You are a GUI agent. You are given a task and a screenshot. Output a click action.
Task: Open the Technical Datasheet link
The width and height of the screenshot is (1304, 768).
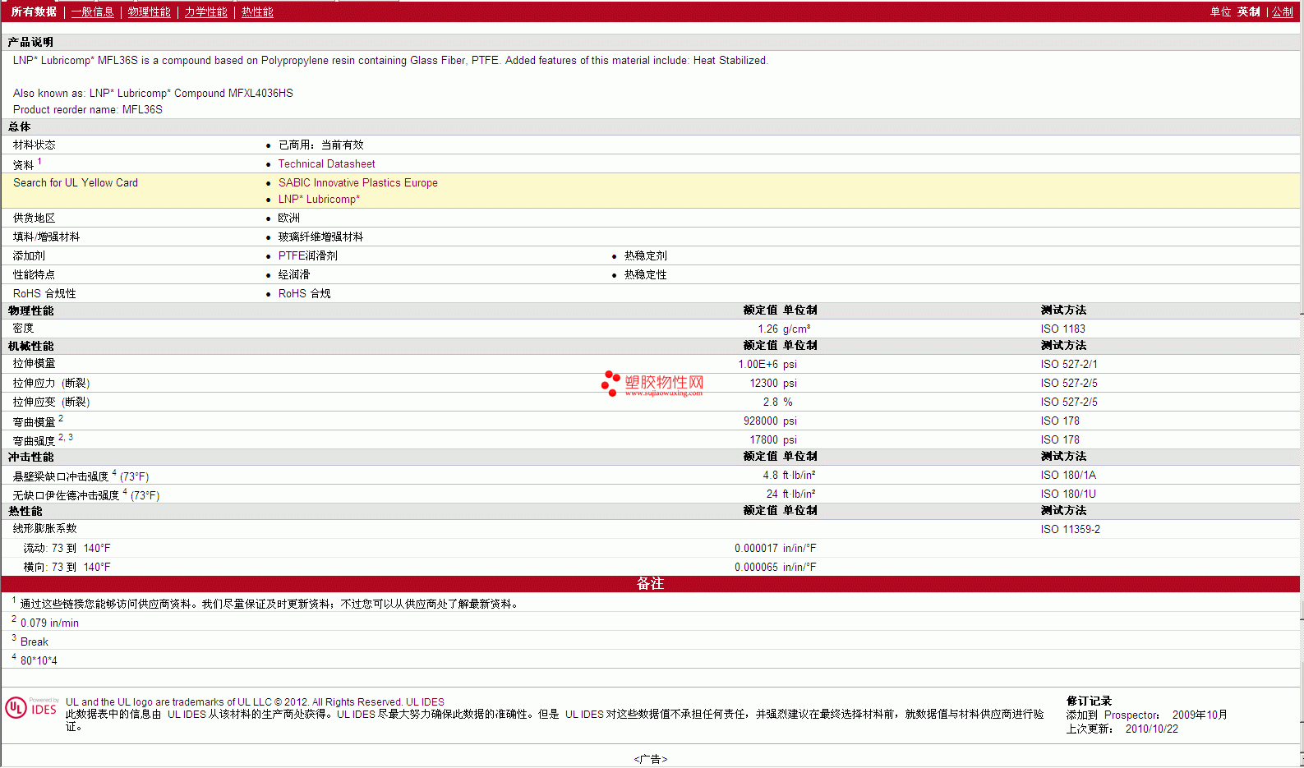[x=326, y=164]
